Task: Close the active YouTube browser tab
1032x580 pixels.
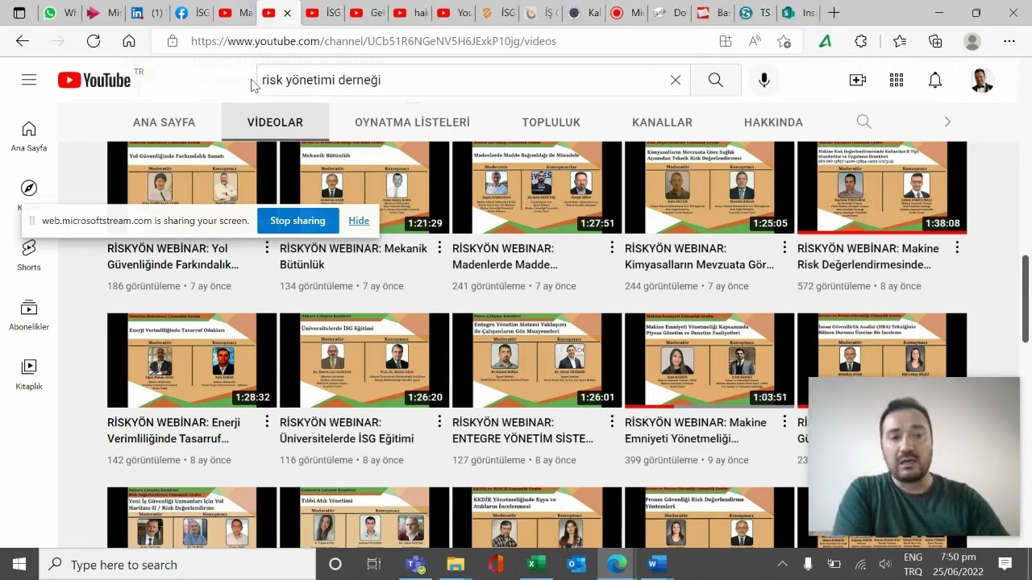Action: pyautogui.click(x=287, y=13)
